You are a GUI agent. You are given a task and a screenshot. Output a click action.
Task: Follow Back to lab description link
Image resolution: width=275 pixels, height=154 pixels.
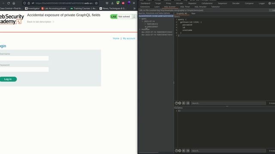point(40,22)
